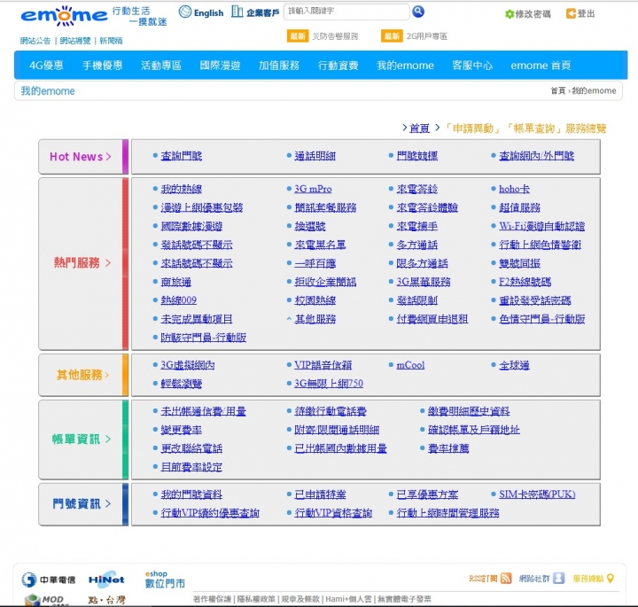The image size is (638, 607).
Task: Expand the 熱門服務 category
Action: coord(82,263)
